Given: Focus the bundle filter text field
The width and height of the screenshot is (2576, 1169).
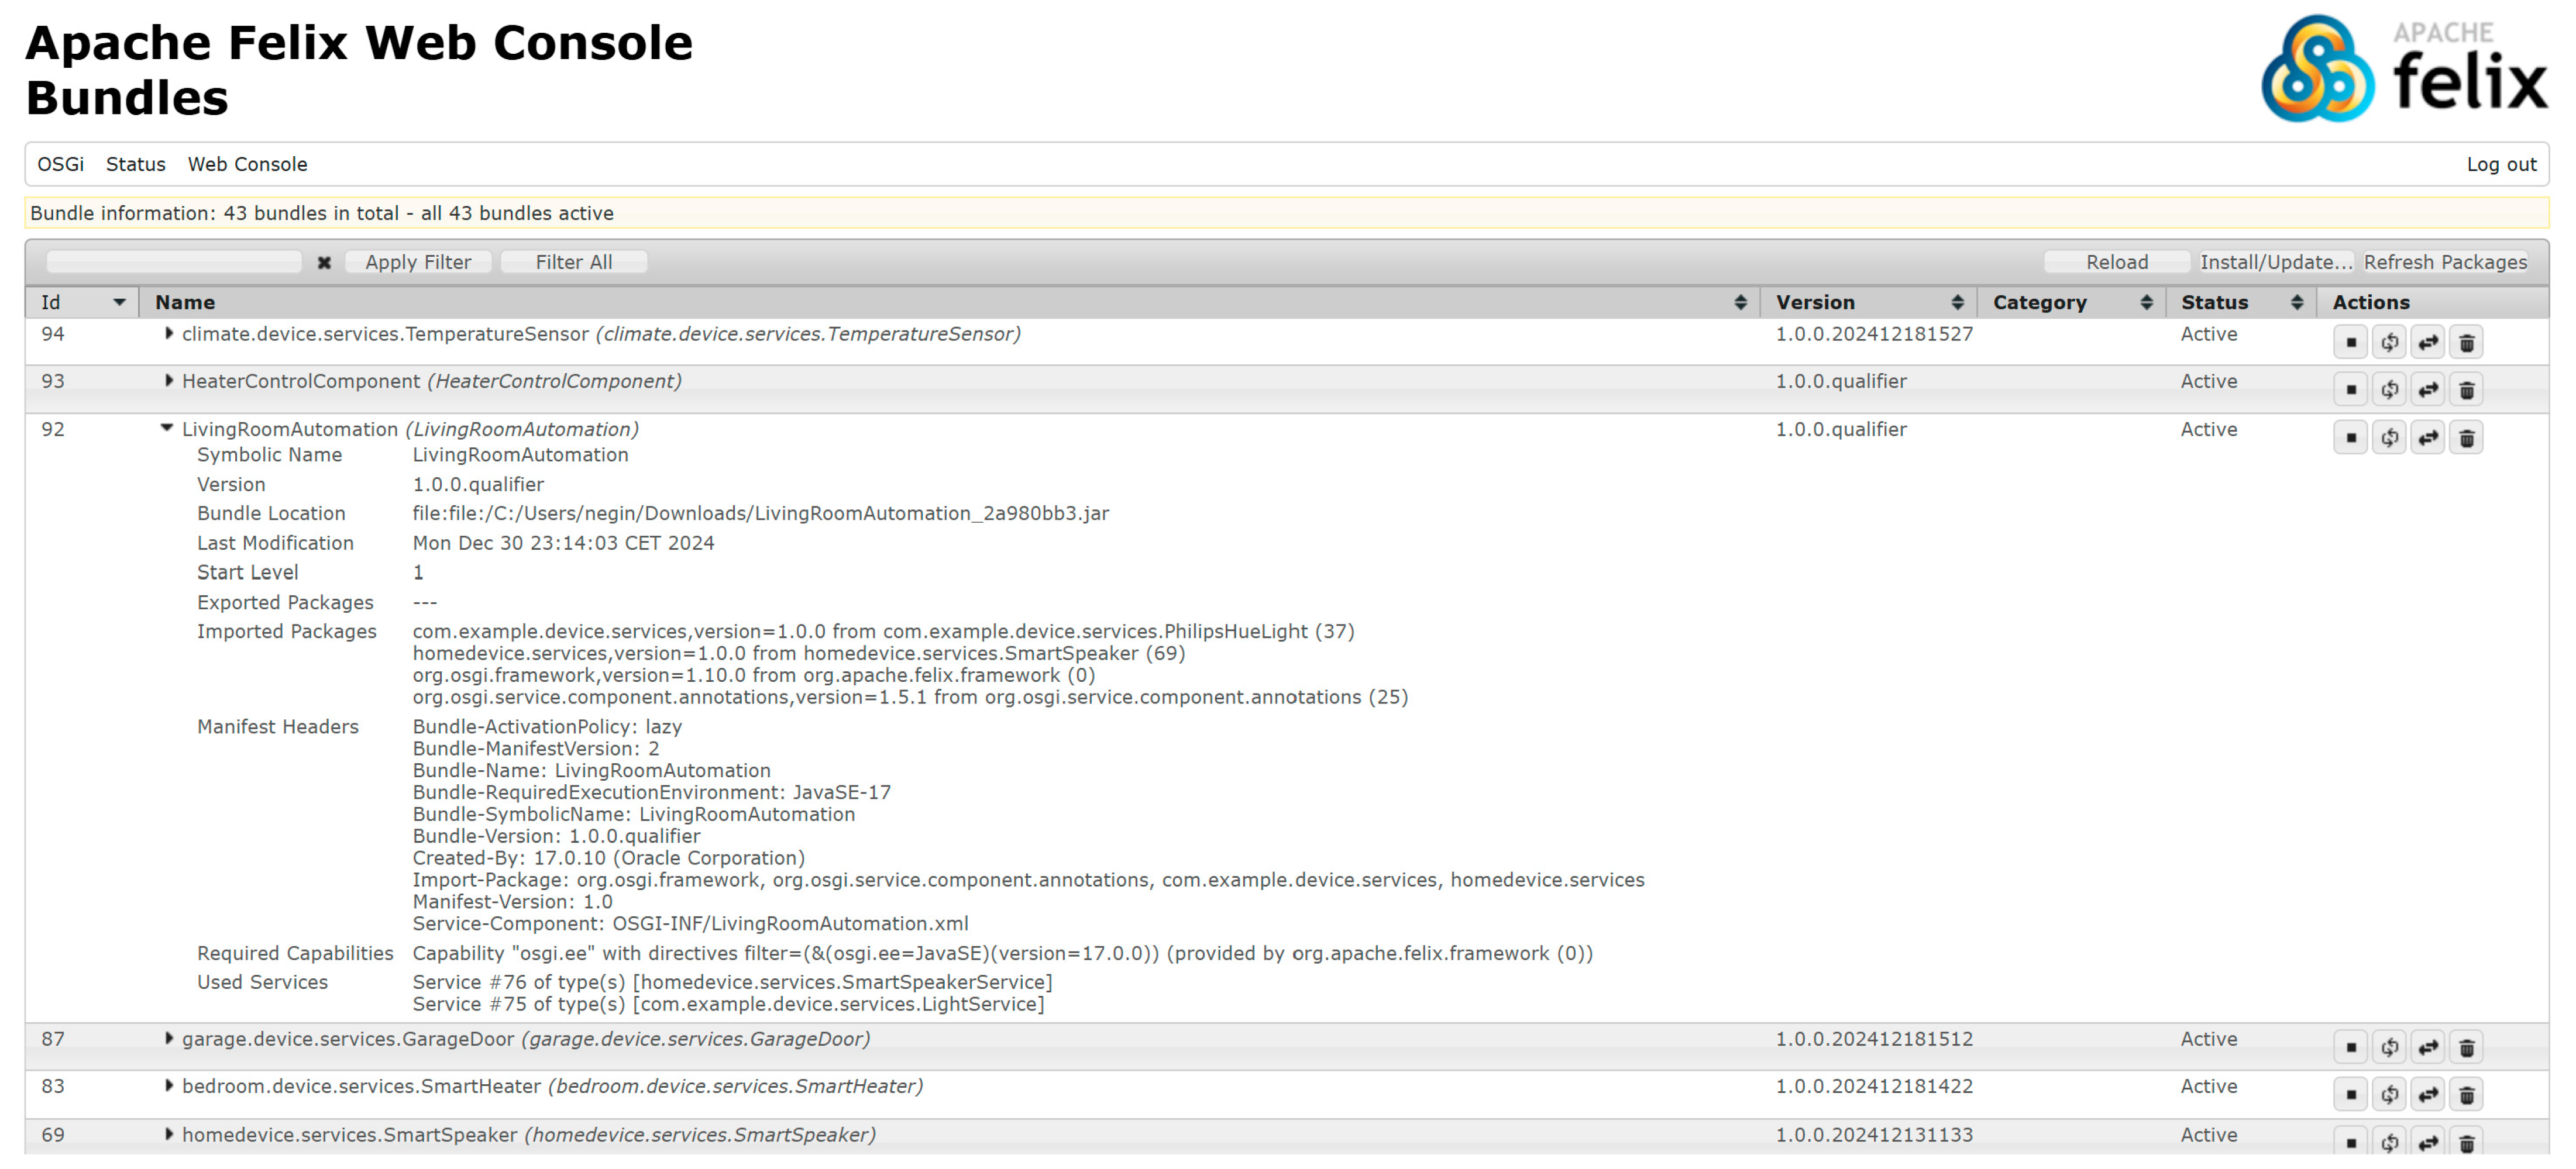Looking at the screenshot, I should 174,263.
